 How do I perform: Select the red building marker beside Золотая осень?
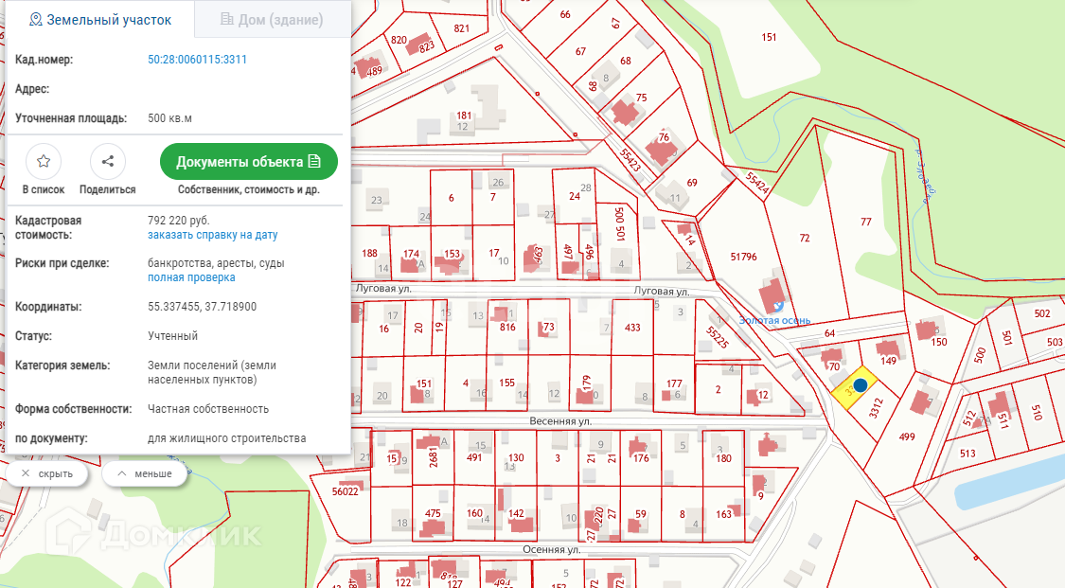tap(772, 296)
